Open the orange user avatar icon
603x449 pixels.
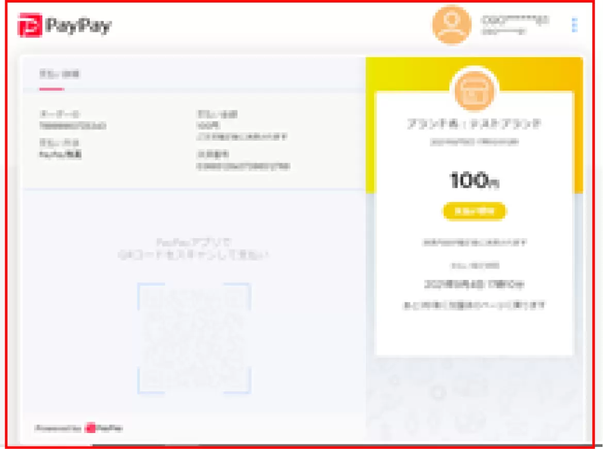click(x=452, y=25)
